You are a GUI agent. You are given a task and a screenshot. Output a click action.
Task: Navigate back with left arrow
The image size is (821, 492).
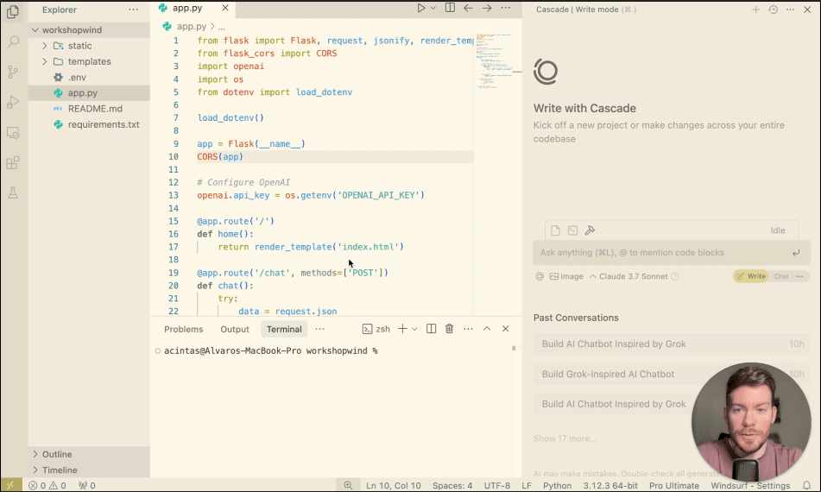click(468, 8)
